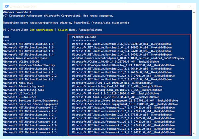Click full name Microsoft.XboxSpeechToTextOverlay_1.21.13002.0_x64
Screen dimensions: 199x139
click(123, 65)
